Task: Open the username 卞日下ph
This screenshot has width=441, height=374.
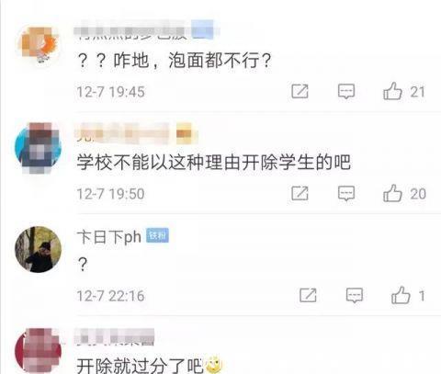Action: pos(109,237)
